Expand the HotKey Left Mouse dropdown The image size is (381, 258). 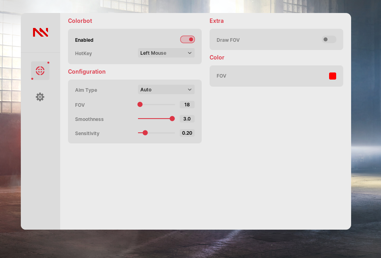[x=166, y=53]
